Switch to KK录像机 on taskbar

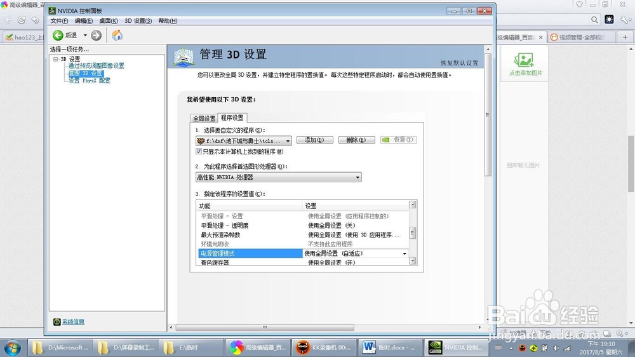[x=323, y=347]
